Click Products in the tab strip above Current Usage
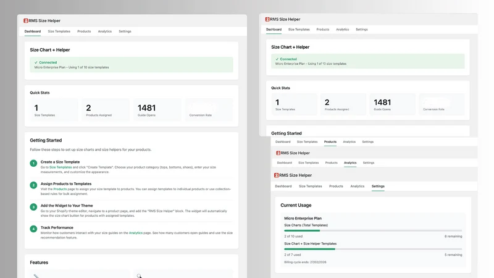Screen dimensions: 494x278 336,187
